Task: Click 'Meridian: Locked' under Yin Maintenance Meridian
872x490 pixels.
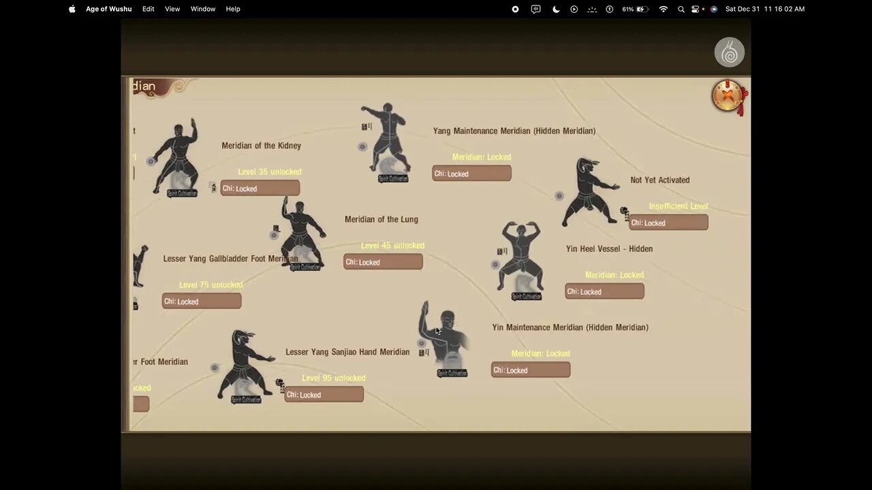Action: tap(541, 354)
